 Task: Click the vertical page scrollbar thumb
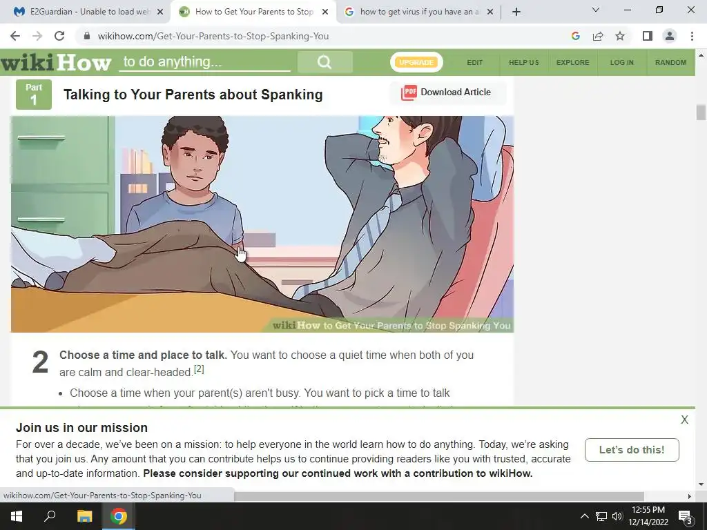pyautogui.click(x=701, y=112)
